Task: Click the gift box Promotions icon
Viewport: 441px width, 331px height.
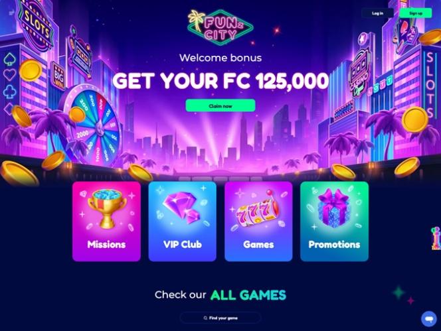Action: (x=334, y=208)
